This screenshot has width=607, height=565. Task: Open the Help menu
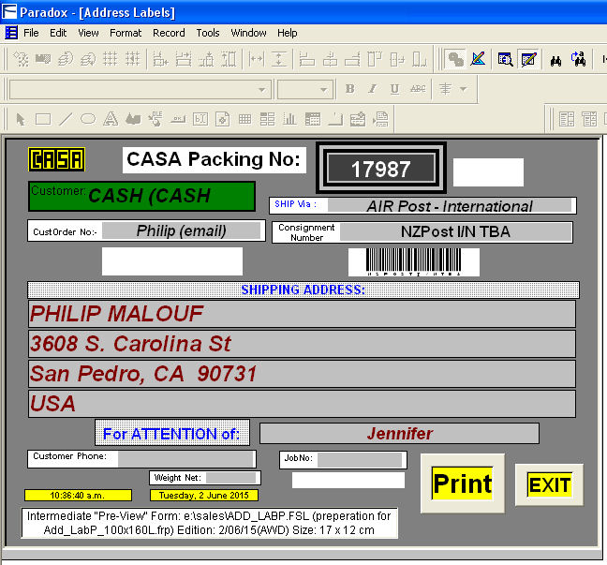tap(288, 33)
